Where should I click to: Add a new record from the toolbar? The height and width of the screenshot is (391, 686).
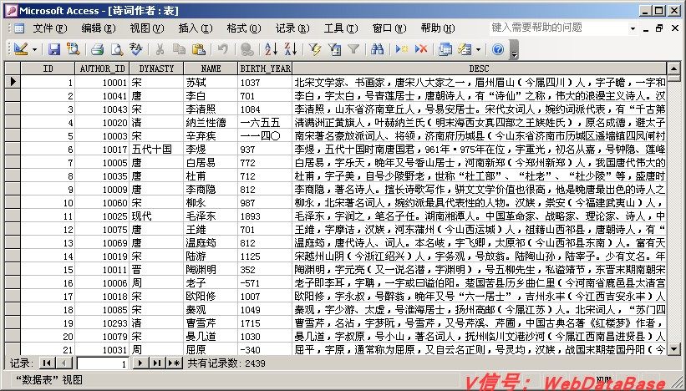coord(401,49)
